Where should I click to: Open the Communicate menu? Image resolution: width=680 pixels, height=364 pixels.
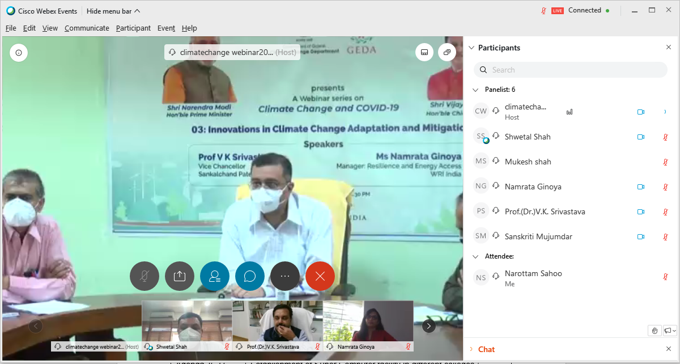(x=87, y=28)
